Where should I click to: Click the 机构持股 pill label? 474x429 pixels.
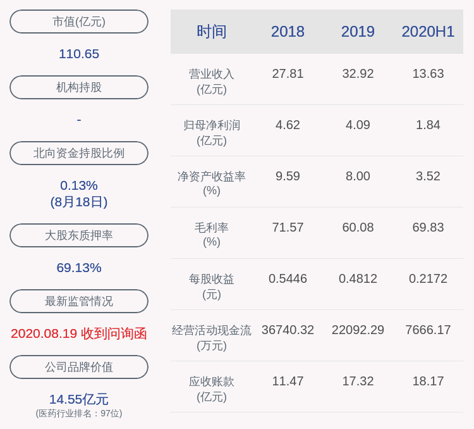79,87
